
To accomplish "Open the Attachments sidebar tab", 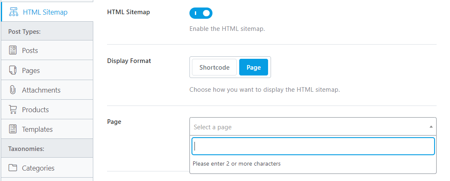I will (47, 90).
